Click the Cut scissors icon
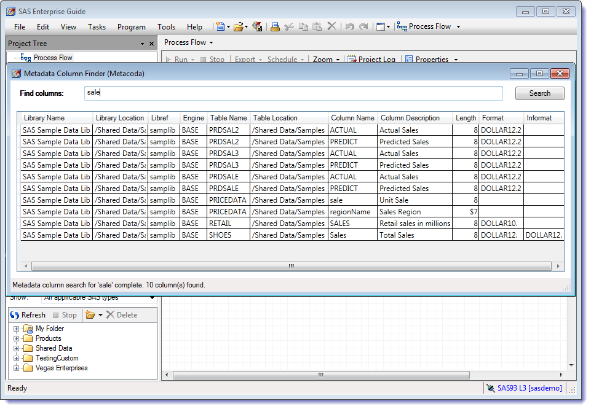The image size is (591, 409). tap(289, 27)
